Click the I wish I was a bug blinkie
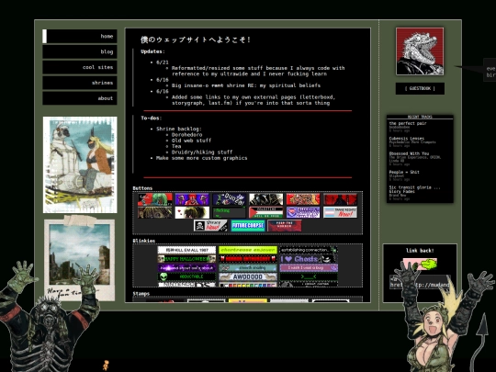This screenshot has width=496, height=372. [309, 267]
